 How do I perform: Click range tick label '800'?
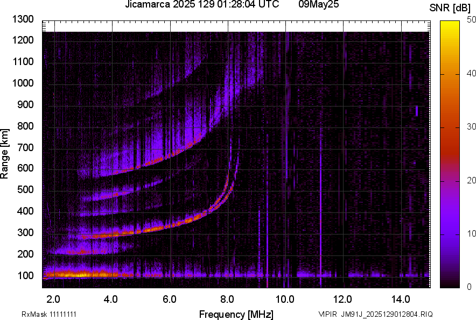click(x=25, y=126)
